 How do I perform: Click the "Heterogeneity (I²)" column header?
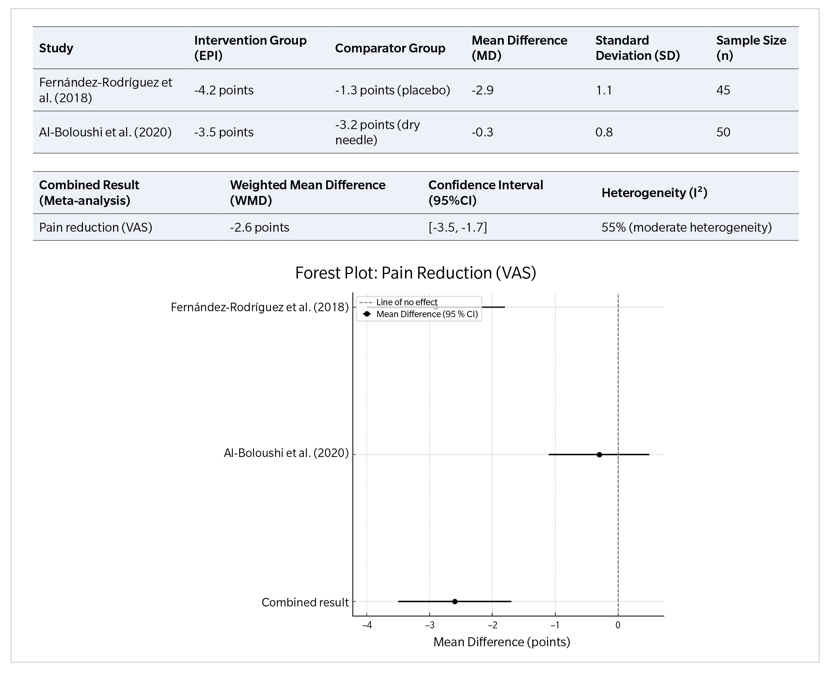[x=654, y=193]
